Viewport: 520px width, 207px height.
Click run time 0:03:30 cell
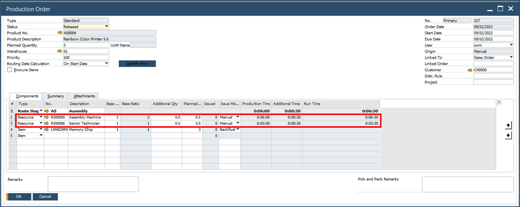pos(341,123)
